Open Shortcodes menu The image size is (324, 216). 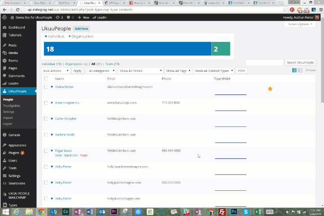tap(17, 183)
